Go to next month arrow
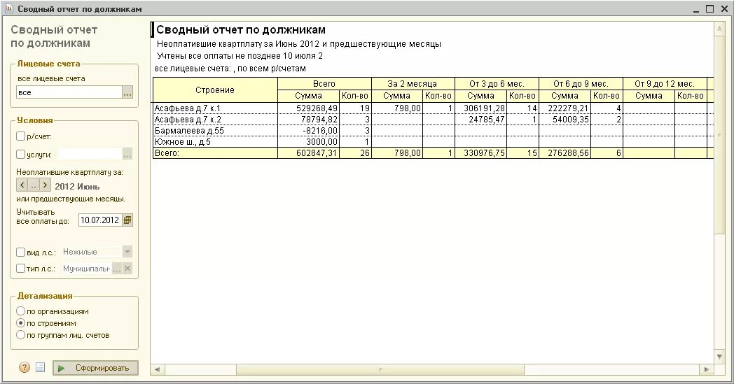Viewport: 734px width, 384px height. (x=45, y=185)
